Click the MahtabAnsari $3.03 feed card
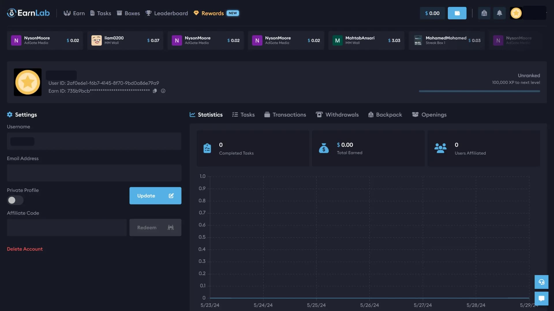 366,40
